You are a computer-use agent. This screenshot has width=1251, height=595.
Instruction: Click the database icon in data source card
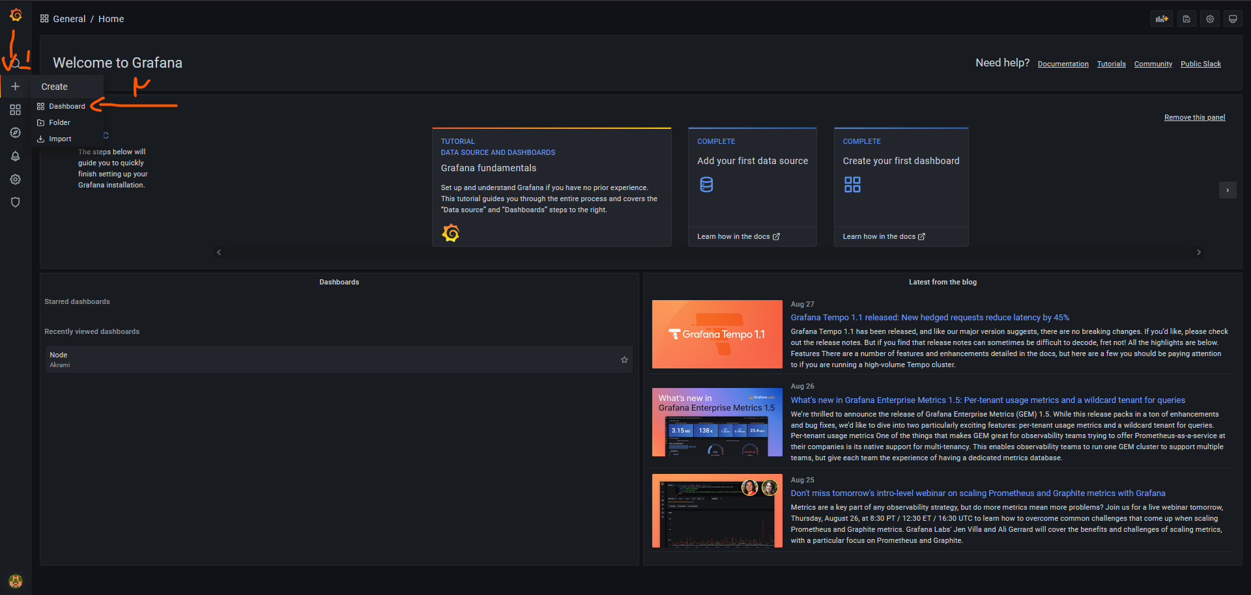click(706, 185)
